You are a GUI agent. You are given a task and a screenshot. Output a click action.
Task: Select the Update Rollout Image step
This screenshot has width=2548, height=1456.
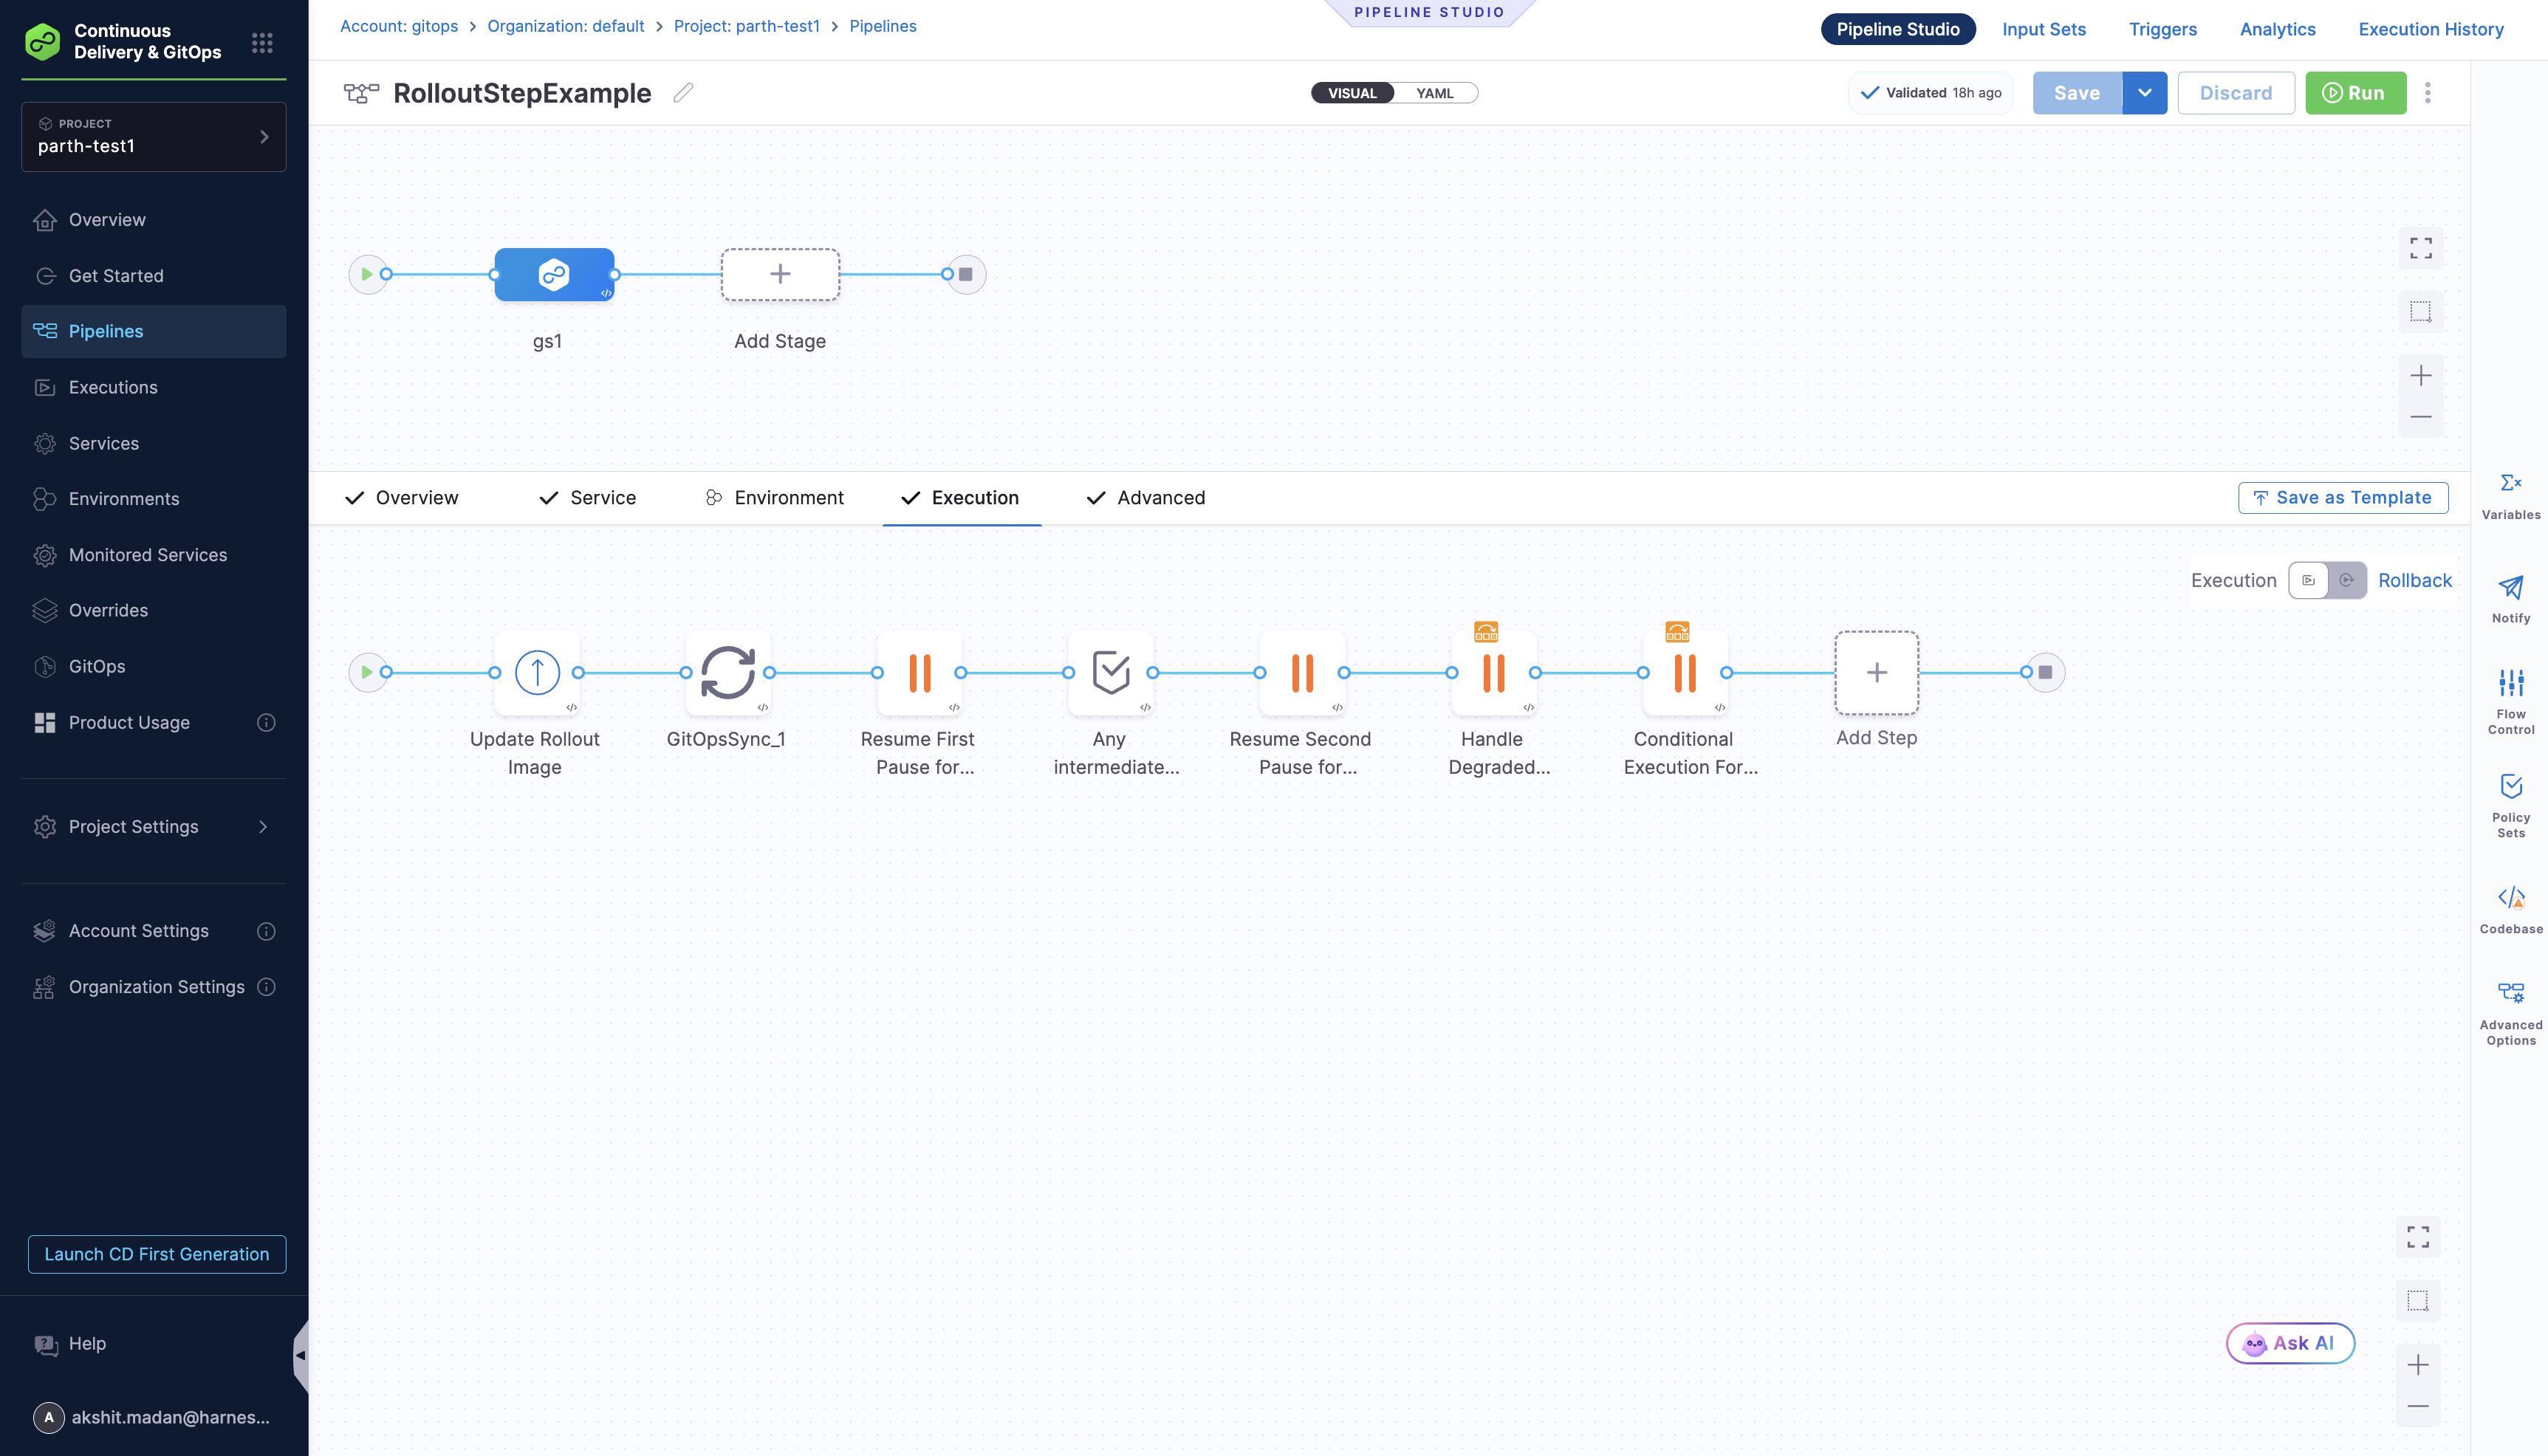tap(536, 672)
